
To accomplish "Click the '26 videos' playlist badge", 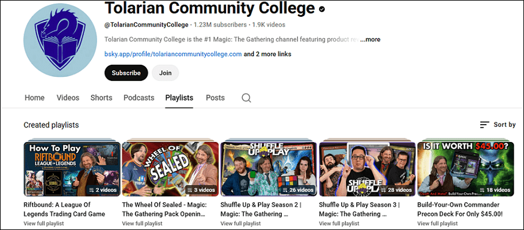I will tap(298, 190).
